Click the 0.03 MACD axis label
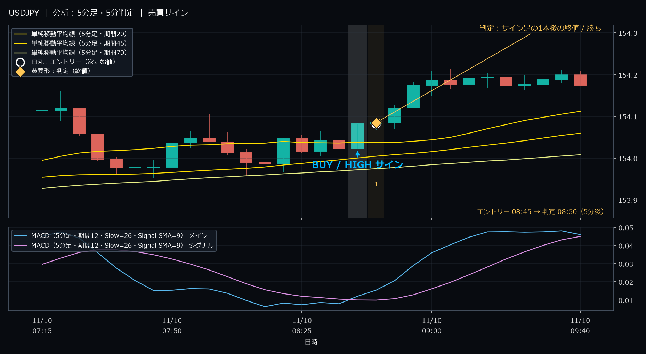This screenshot has width=646, height=354. pyautogui.click(x=625, y=264)
